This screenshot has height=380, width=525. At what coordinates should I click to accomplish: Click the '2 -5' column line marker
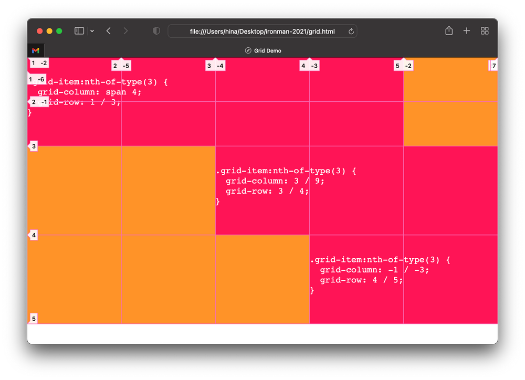click(121, 65)
